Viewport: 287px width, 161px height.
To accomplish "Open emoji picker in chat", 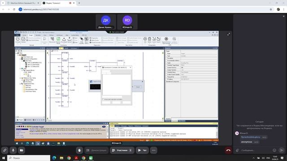I will (x=274, y=150).
